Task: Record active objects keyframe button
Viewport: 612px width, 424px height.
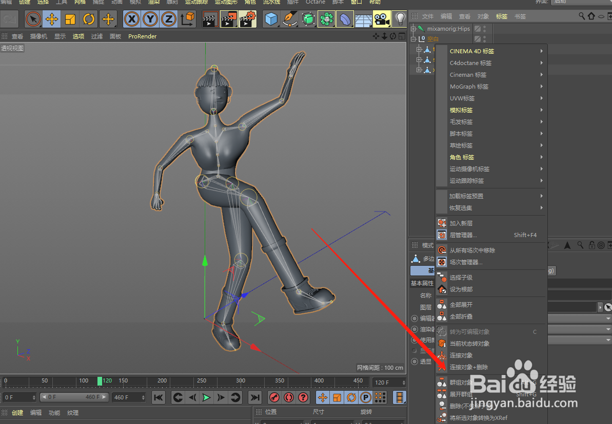Action: tap(274, 397)
